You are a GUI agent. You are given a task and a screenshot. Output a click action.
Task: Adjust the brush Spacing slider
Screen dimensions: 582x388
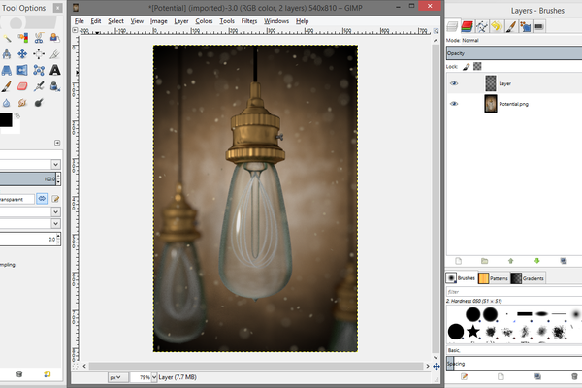[514, 364]
